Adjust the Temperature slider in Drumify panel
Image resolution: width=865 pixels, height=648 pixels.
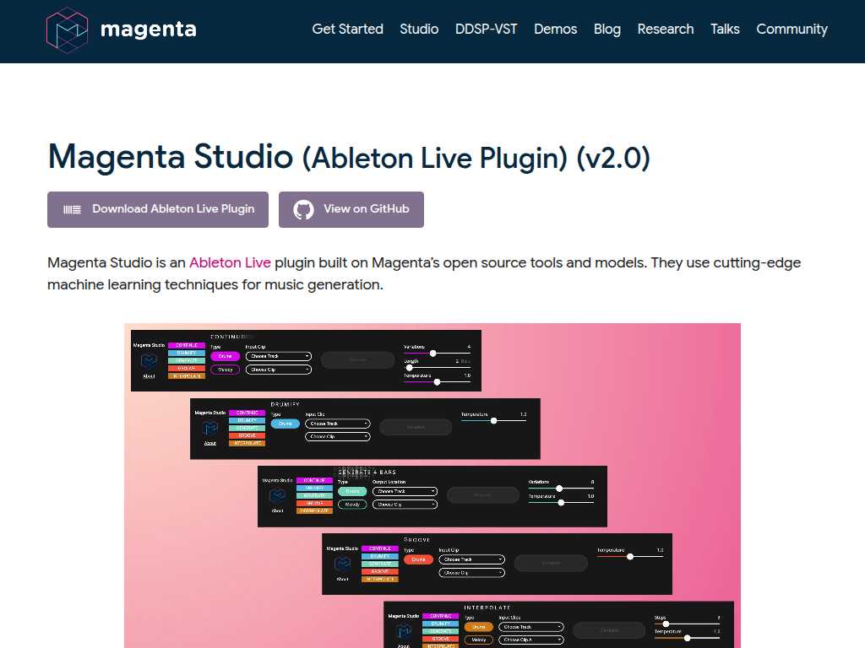pyautogui.click(x=493, y=420)
